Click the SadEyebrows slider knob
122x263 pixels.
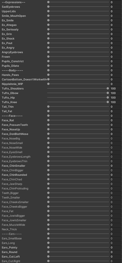click(48, 7)
